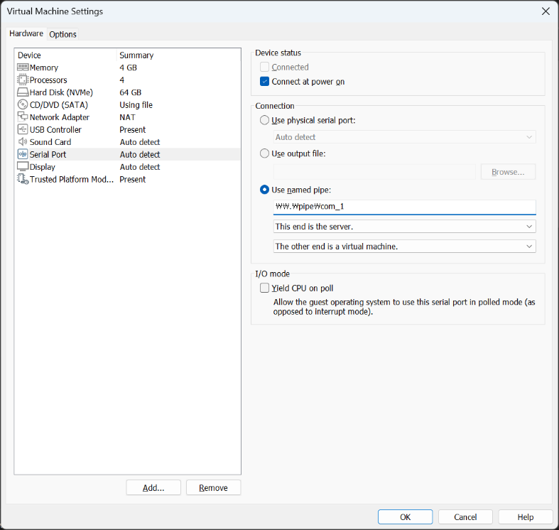Select Use output file radio button
Image resolution: width=559 pixels, height=530 pixels.
pos(265,153)
